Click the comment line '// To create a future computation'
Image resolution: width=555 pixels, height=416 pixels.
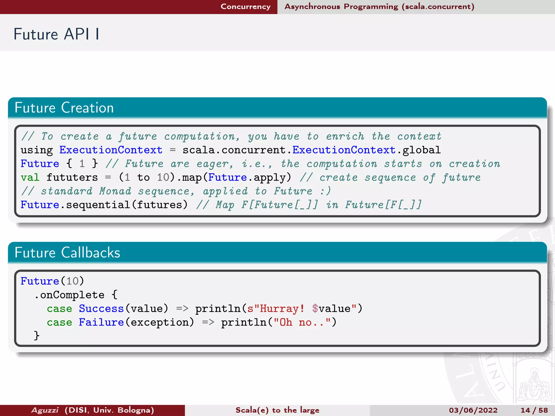click(231, 136)
